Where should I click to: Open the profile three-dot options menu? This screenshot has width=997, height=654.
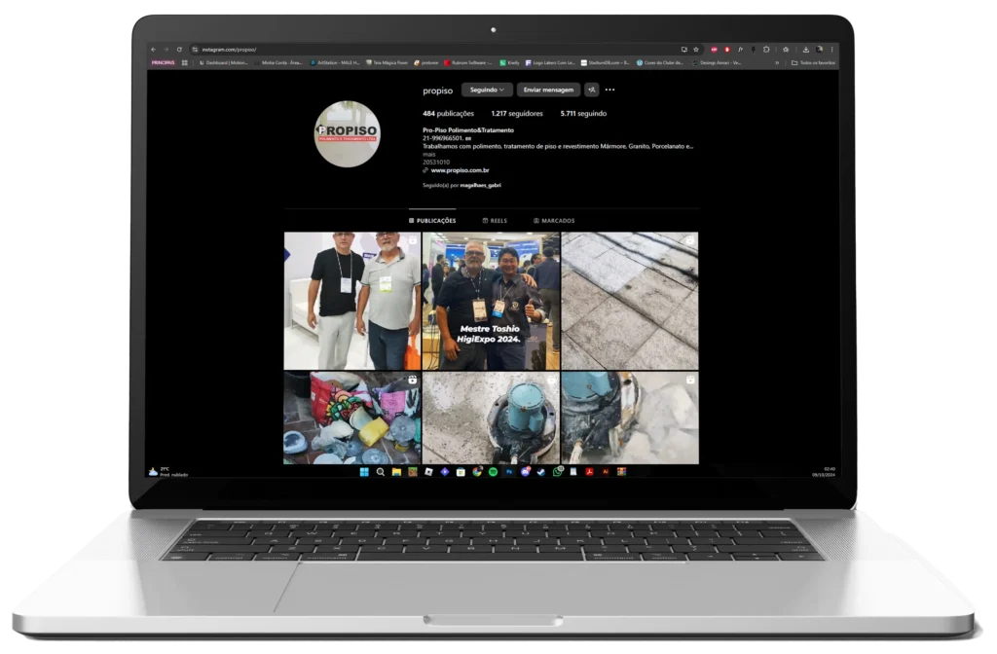click(x=610, y=91)
